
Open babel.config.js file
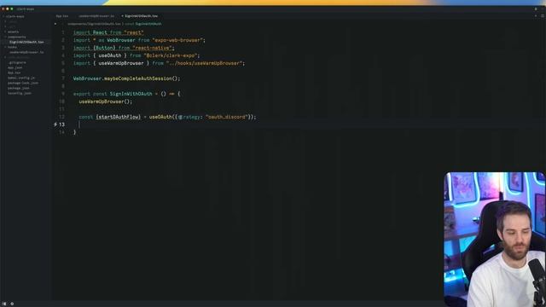pos(21,78)
